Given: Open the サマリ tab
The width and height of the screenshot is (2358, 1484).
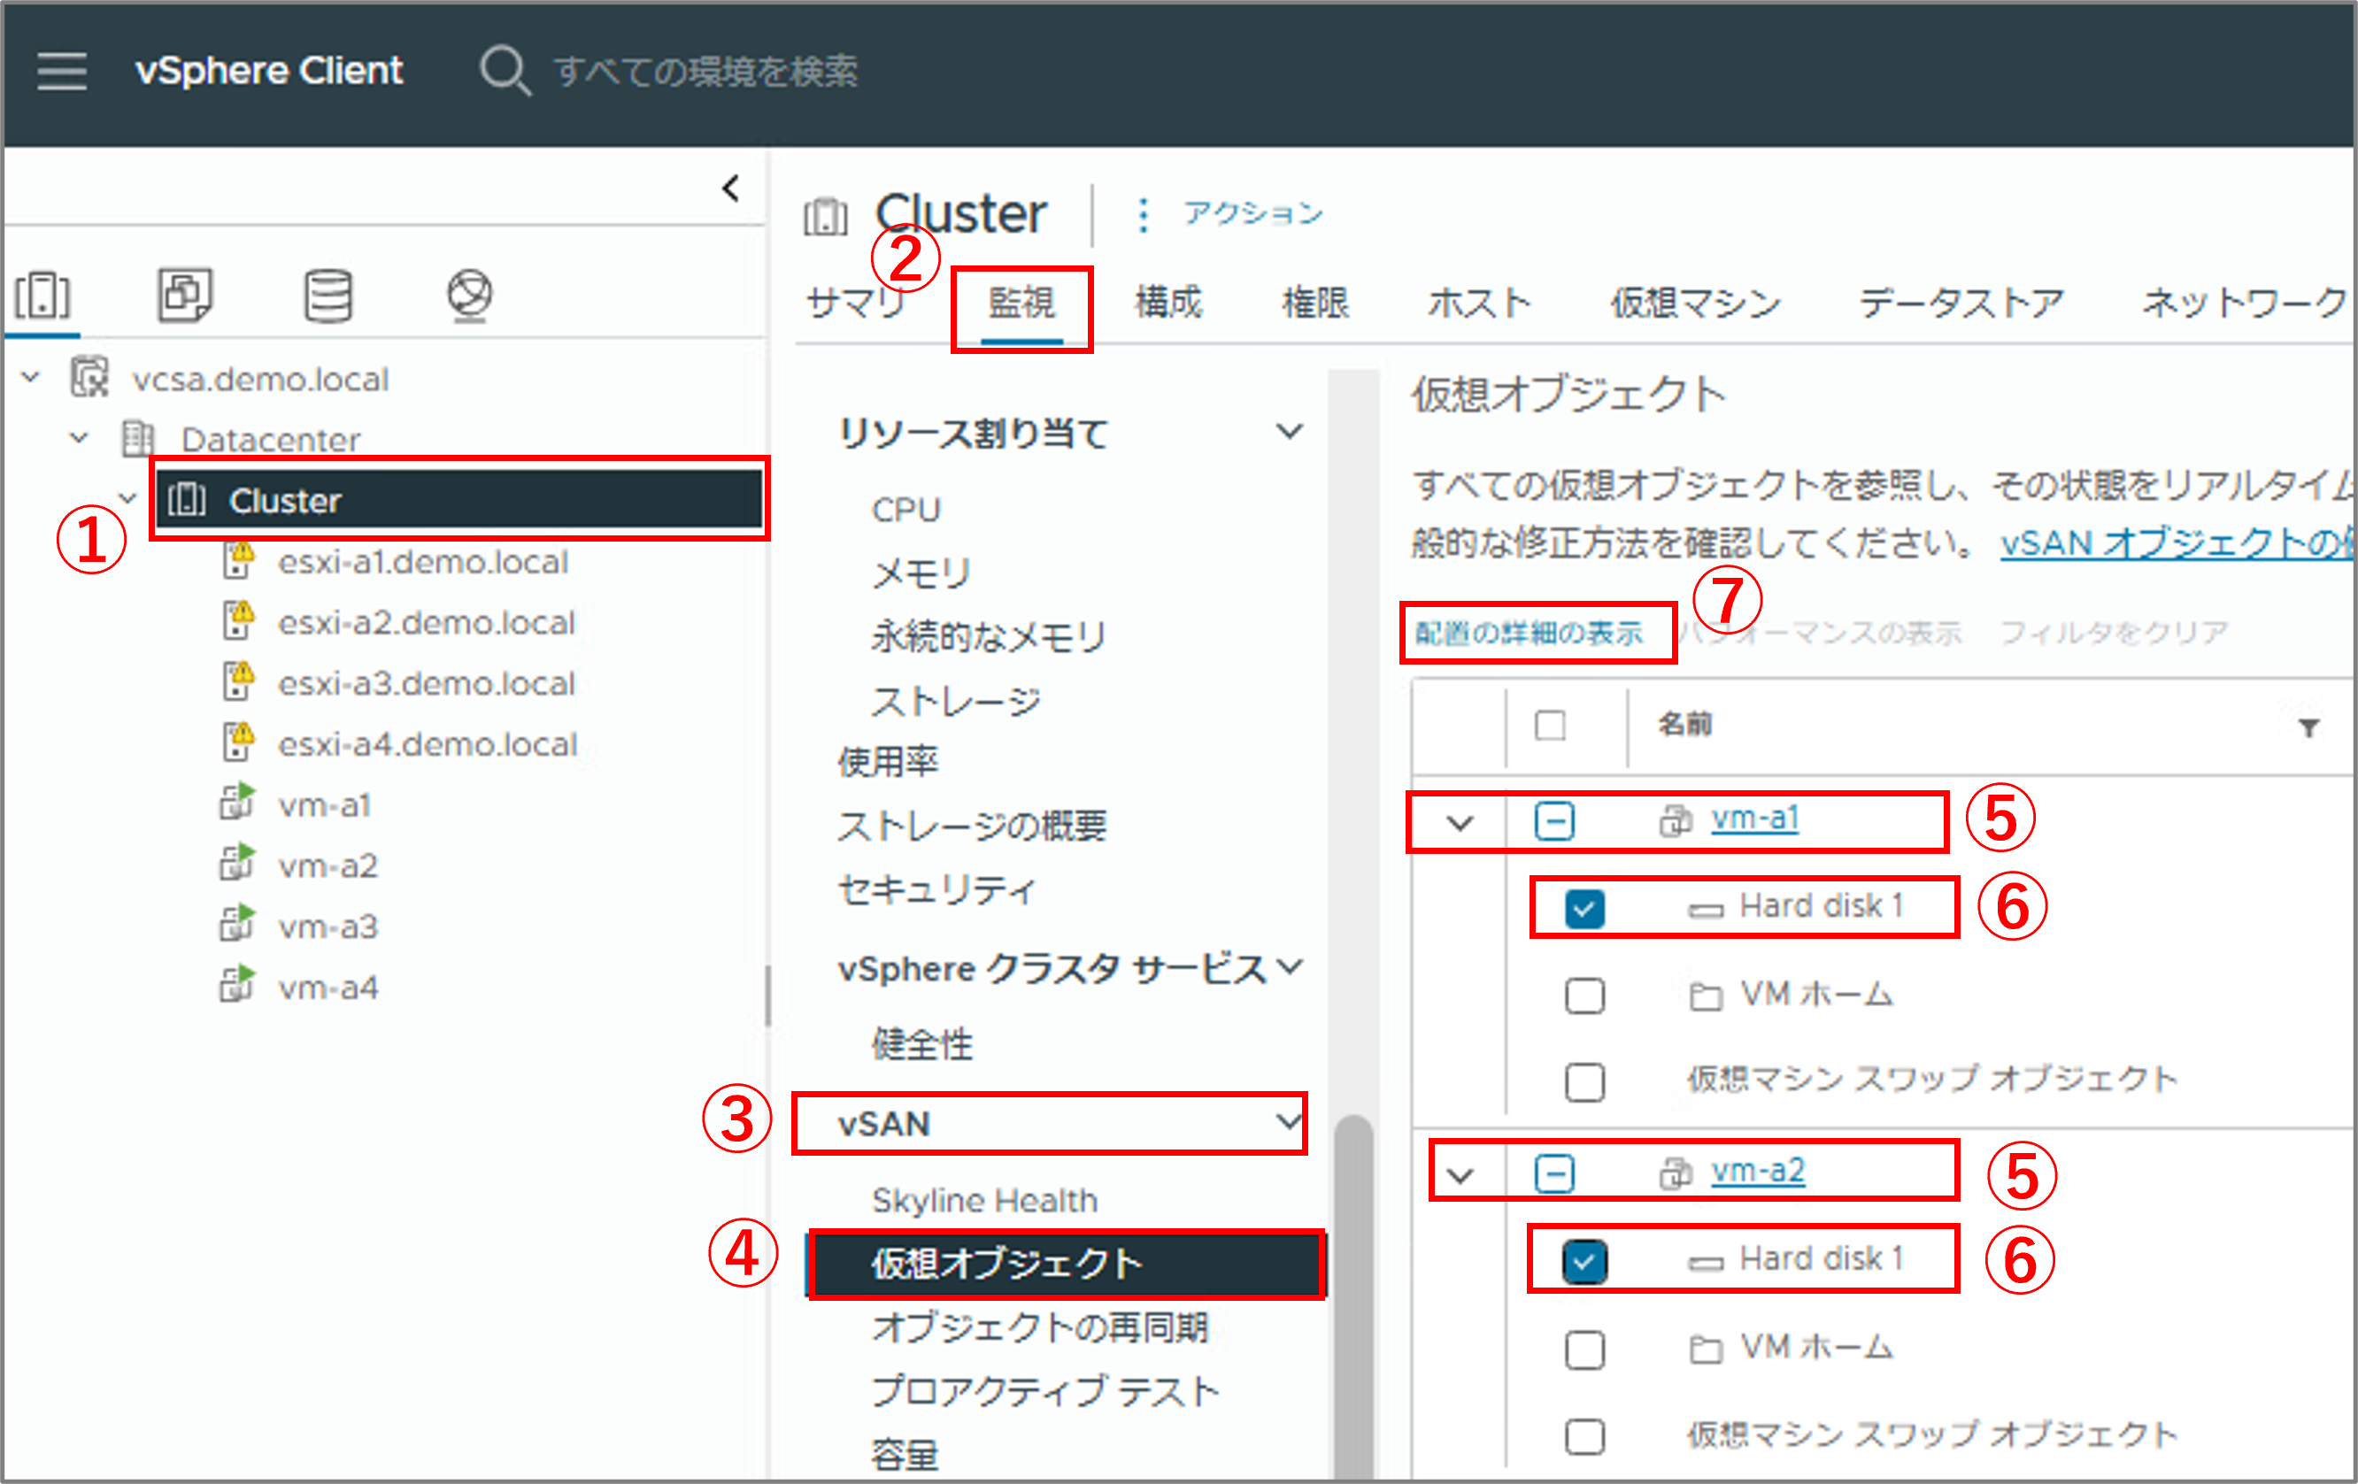Looking at the screenshot, I should pyautogui.click(x=855, y=302).
